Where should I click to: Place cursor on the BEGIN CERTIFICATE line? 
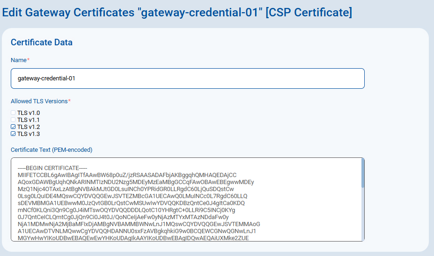click(x=52, y=168)
